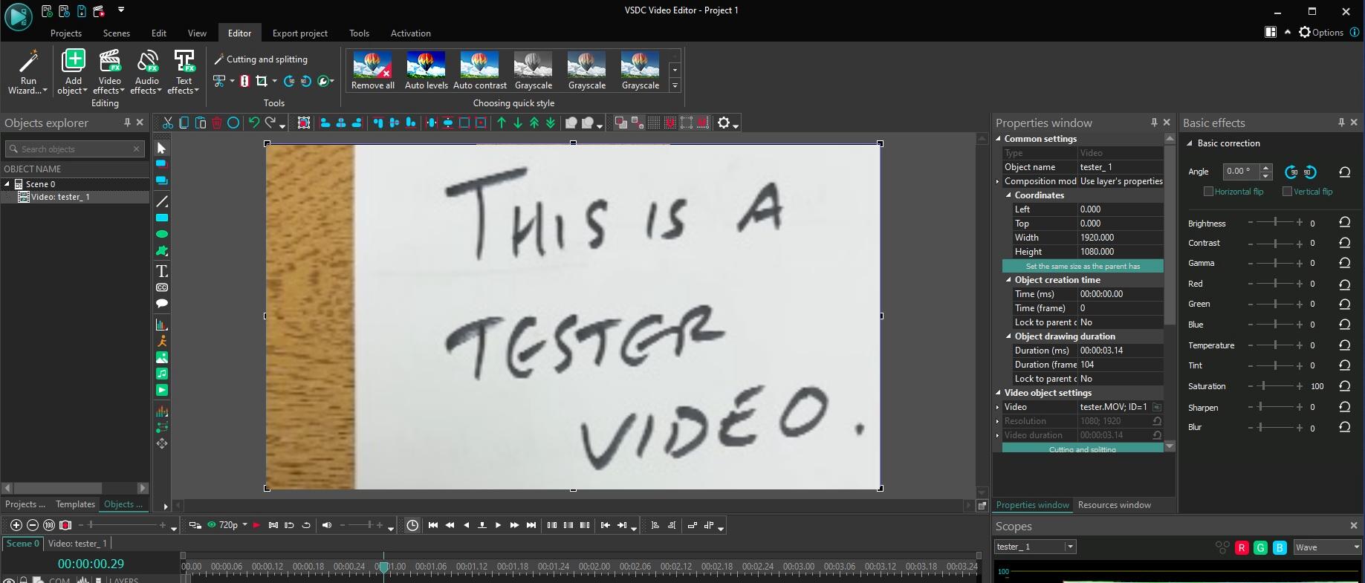Open the tester_1 object dropdown in Scopes
Screen dimensions: 1365x583
[x=1035, y=547]
